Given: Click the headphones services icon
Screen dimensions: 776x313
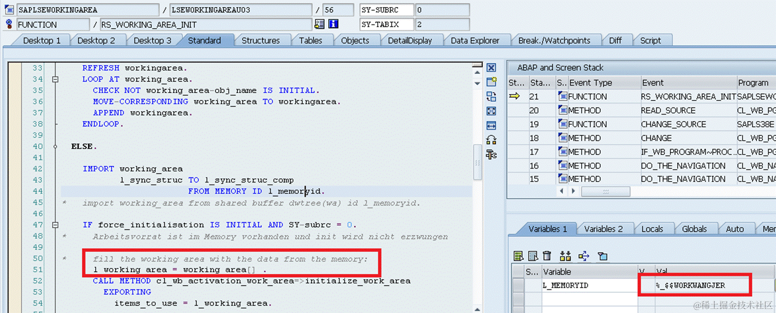Looking at the screenshot, I should (491, 140).
